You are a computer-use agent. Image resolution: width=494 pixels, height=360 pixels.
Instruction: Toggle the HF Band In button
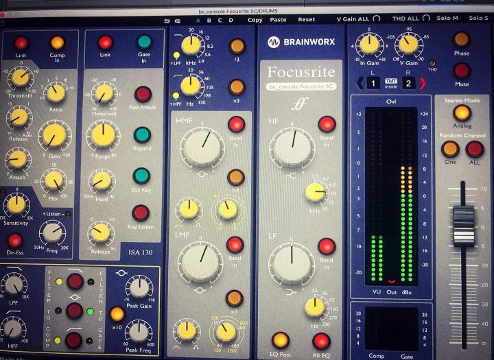[x=327, y=124]
